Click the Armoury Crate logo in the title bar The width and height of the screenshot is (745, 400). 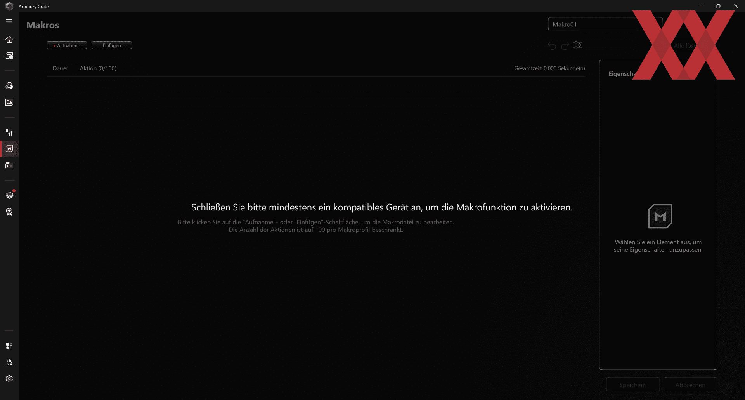(9, 6)
